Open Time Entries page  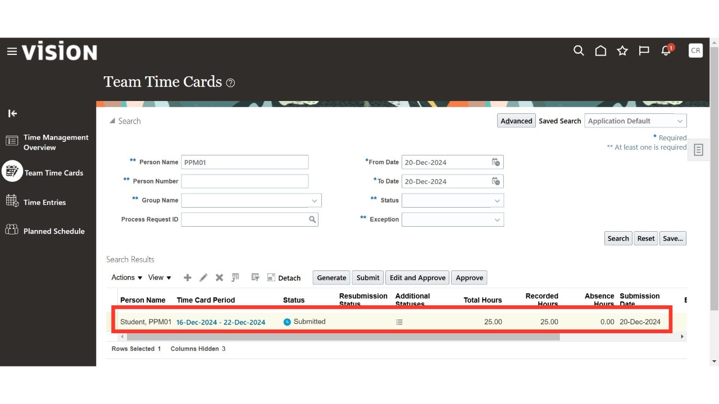coord(36,202)
